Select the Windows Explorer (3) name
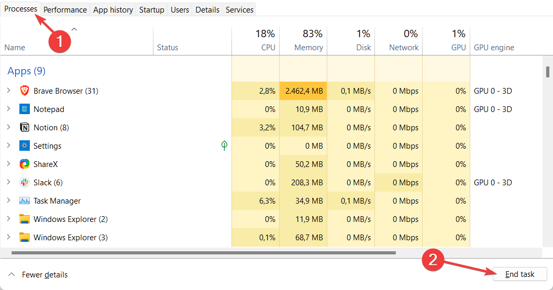Viewport: 553px width, 290px height. tap(71, 238)
